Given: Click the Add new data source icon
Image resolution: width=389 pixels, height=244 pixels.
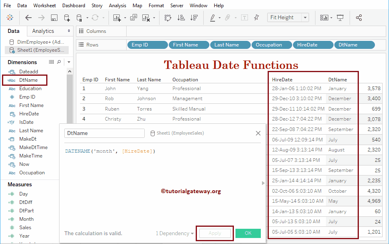Looking at the screenshot, I should pos(67,18).
